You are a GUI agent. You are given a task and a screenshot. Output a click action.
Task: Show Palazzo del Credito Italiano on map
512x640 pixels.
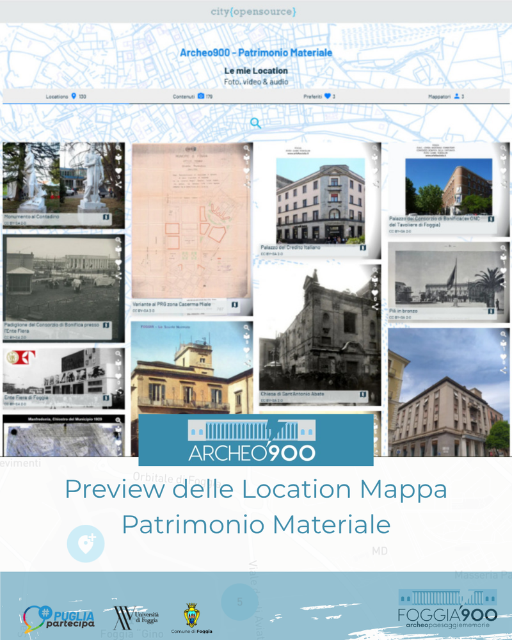coord(363,248)
